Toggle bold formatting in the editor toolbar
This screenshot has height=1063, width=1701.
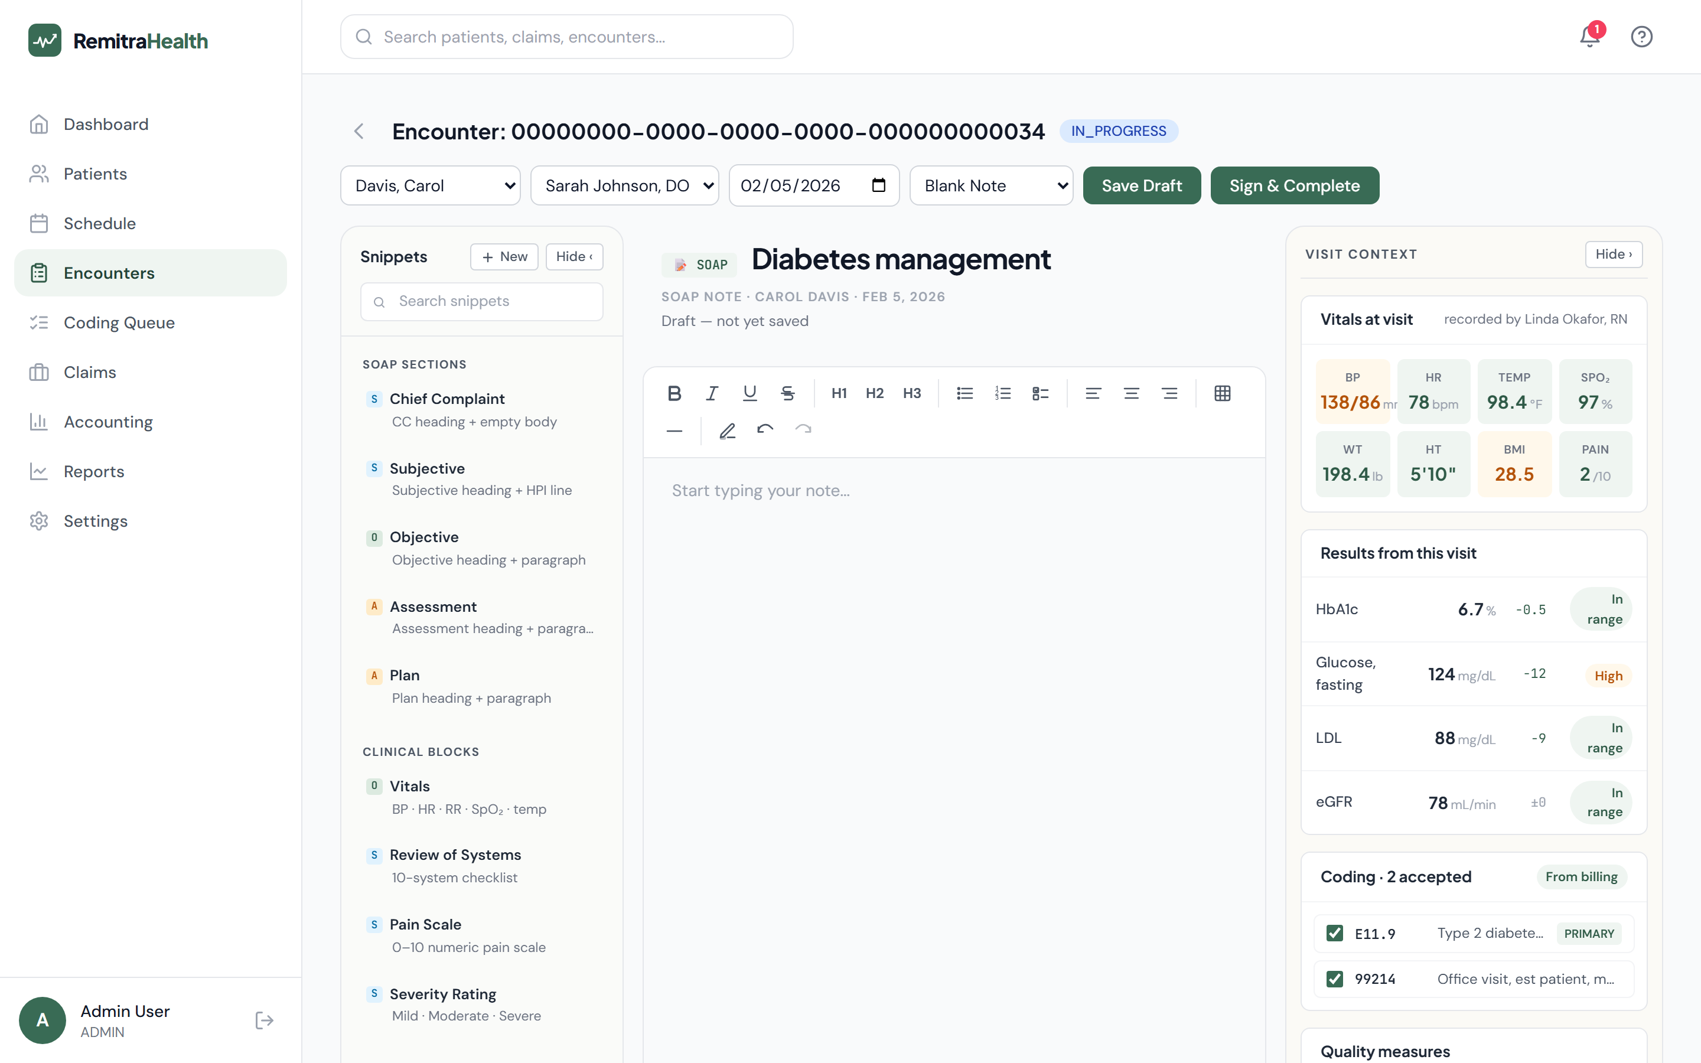(x=674, y=393)
